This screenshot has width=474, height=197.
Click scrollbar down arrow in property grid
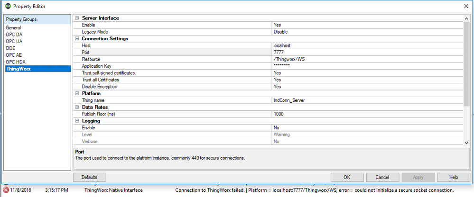point(466,143)
